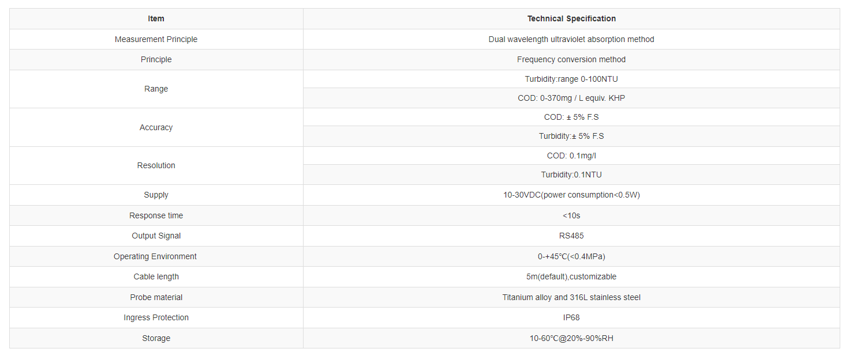Select the "Turbidity:range 0-100NTU" cell
842x360 pixels.
571,79
